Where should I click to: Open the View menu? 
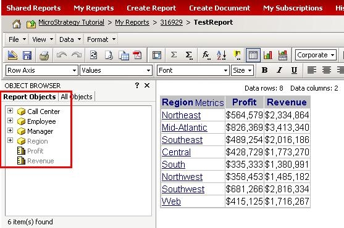coord(43,39)
